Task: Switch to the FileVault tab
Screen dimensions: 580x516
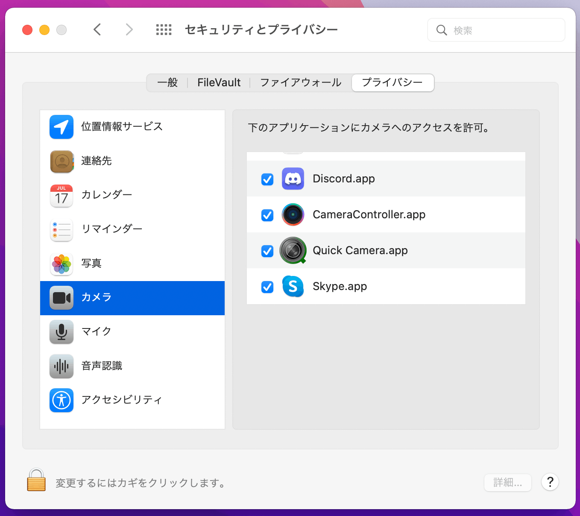Action: 219,82
